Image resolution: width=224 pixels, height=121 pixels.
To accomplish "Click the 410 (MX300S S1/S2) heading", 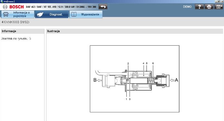I will point(15,22).
